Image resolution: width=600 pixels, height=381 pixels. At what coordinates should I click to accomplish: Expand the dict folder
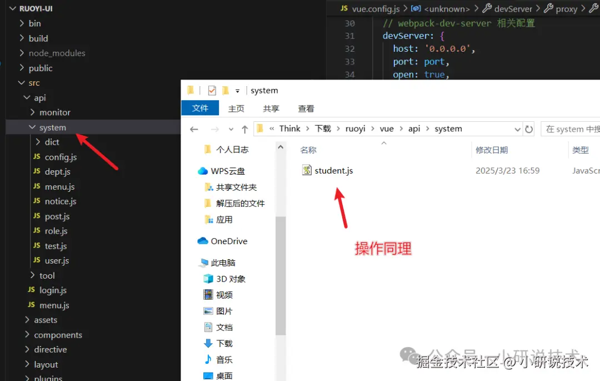(38, 142)
